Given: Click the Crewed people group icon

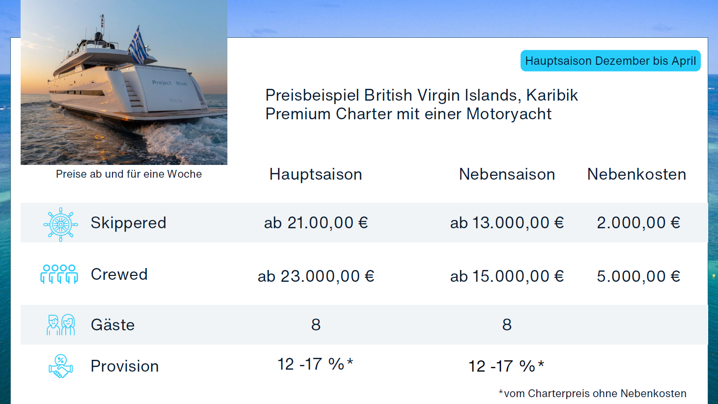Looking at the screenshot, I should click(x=59, y=274).
